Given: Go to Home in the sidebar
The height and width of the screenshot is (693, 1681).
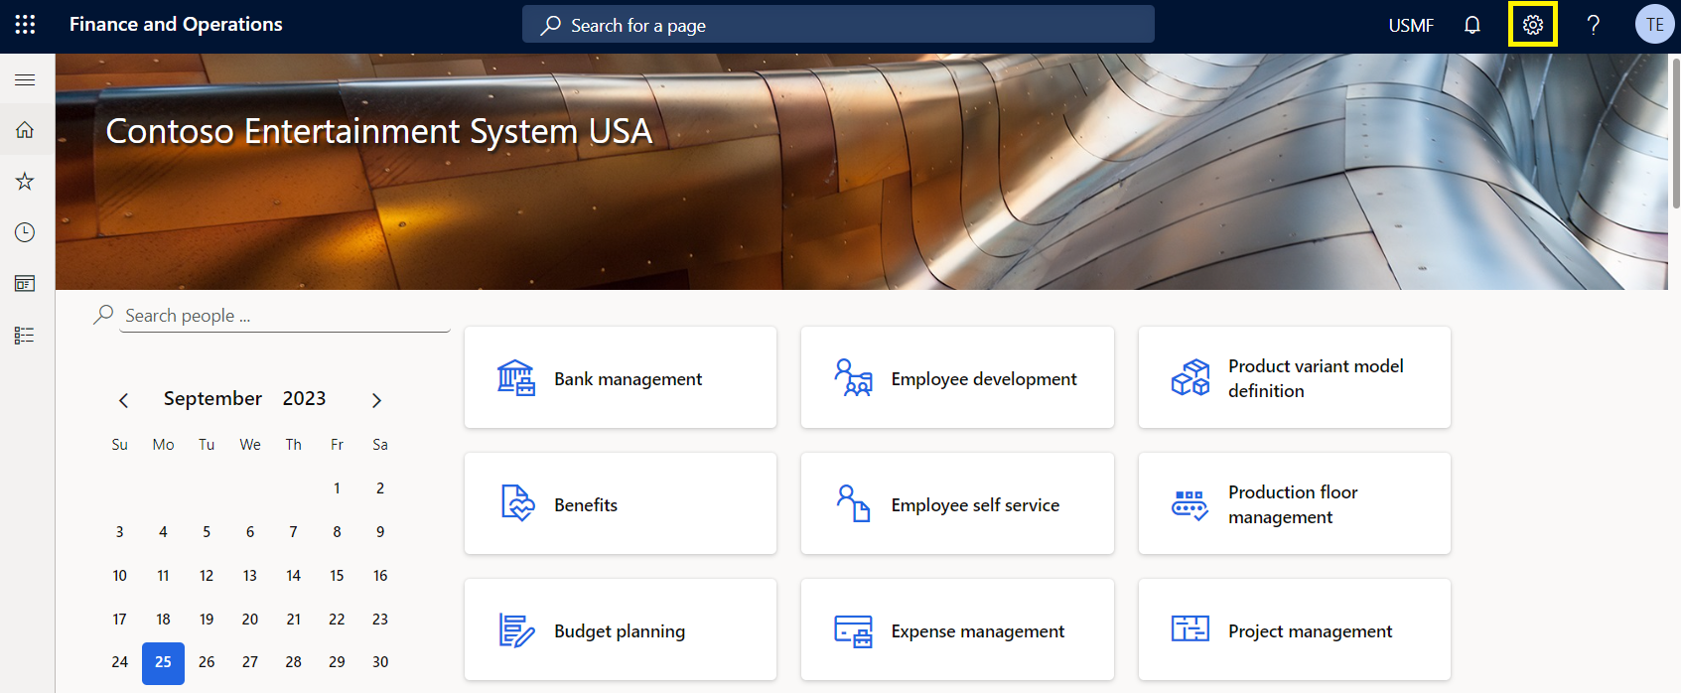Looking at the screenshot, I should (25, 130).
